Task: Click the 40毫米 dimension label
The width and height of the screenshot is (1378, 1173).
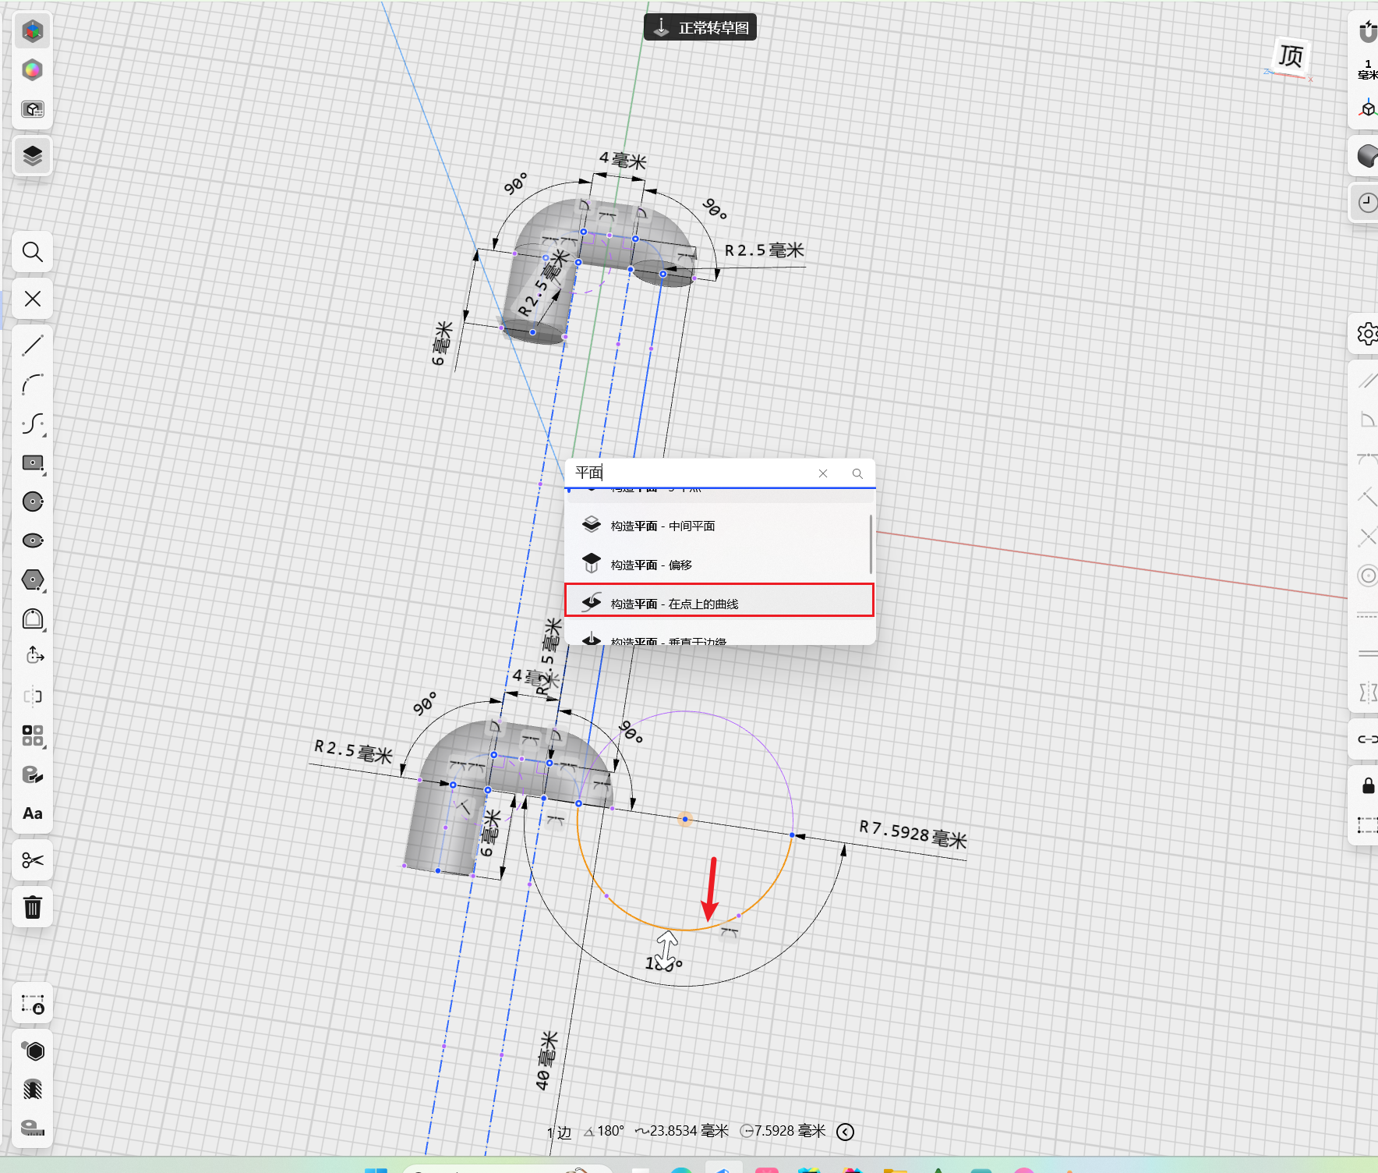Action: coord(547,1061)
